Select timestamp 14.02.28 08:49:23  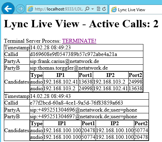pyautogui.click(x=50, y=48)
